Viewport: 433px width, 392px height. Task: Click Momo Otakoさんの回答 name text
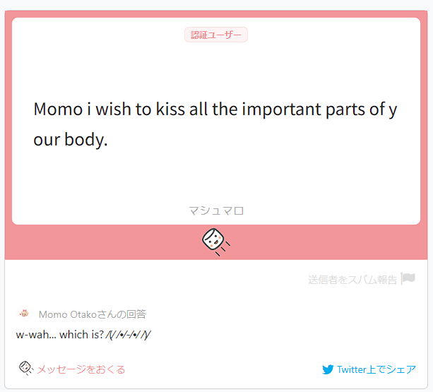tap(93, 314)
